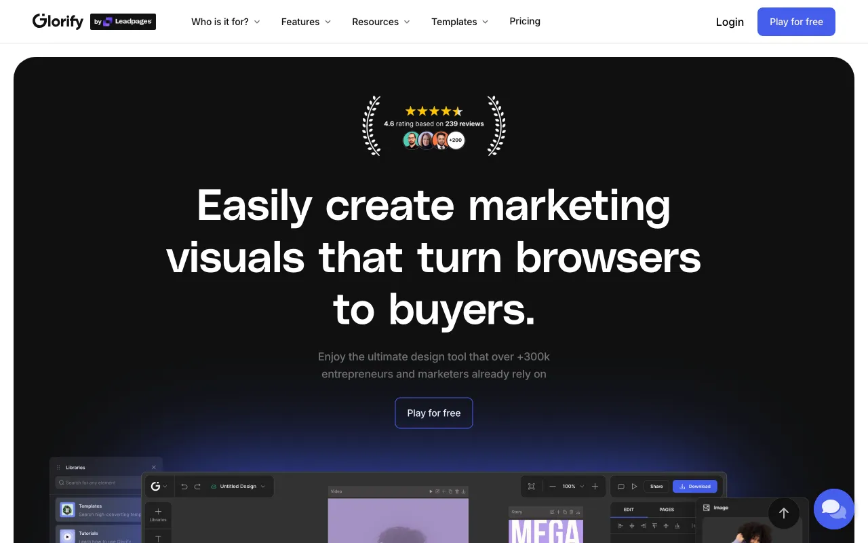Click the undo arrow in the editor mockup

click(184, 487)
